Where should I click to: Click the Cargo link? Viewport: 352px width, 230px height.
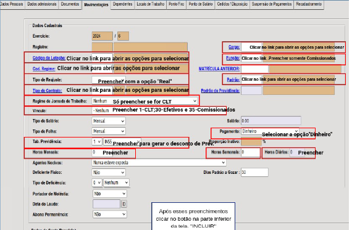point(234,47)
